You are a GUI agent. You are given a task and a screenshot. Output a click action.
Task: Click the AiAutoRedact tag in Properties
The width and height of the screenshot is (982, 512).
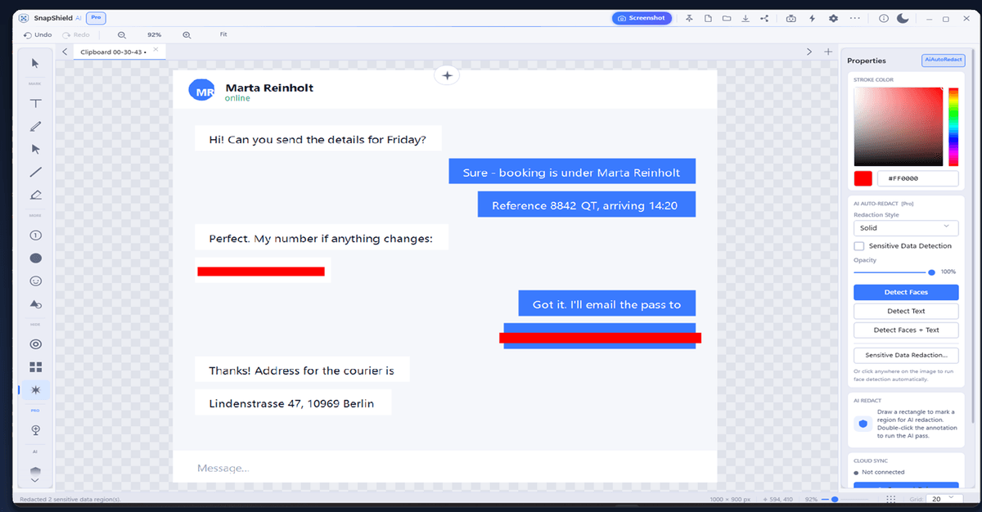pos(944,61)
